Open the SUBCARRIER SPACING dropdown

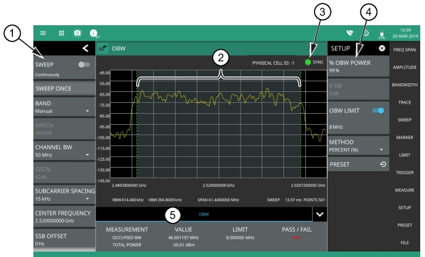click(x=64, y=194)
